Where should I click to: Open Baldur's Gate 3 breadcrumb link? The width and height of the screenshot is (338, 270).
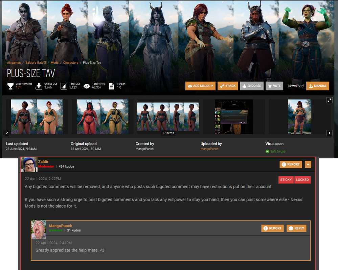click(36, 62)
